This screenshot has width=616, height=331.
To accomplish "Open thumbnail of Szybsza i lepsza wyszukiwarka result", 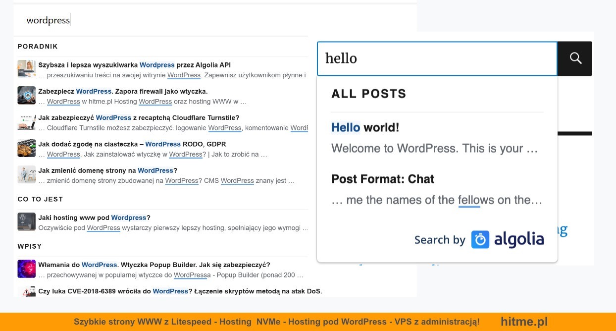I will [x=26, y=69].
